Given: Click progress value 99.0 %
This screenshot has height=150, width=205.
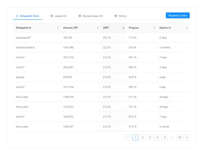Looking at the screenshot, I should coord(132,67).
